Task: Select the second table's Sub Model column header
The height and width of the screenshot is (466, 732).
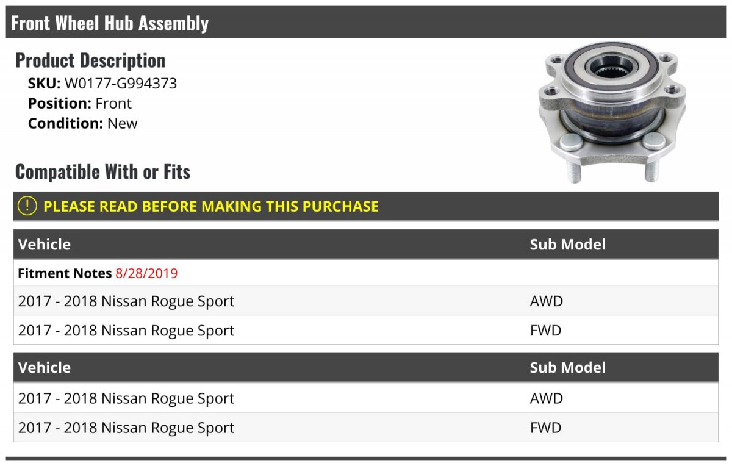Action: click(x=568, y=368)
